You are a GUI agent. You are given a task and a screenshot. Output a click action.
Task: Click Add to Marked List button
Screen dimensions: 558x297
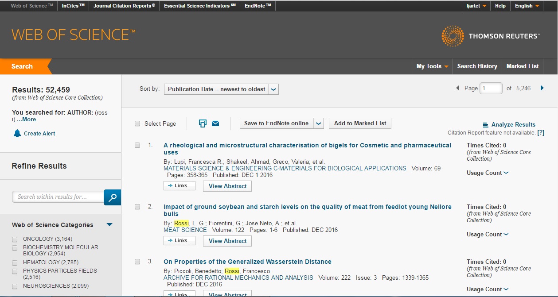pos(360,123)
